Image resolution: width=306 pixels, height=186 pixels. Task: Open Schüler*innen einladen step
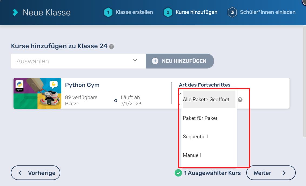click(x=267, y=12)
